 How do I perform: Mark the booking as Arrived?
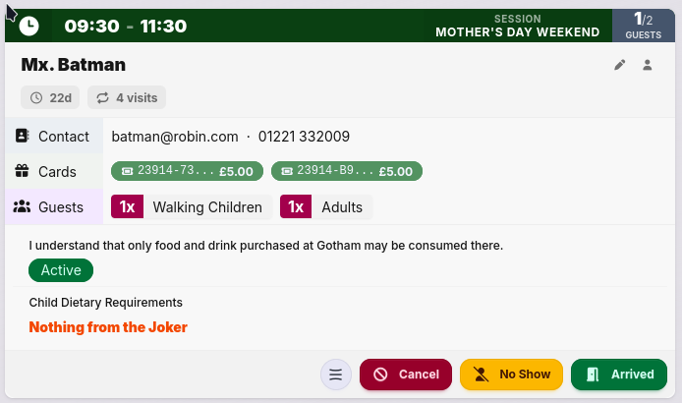click(x=619, y=374)
